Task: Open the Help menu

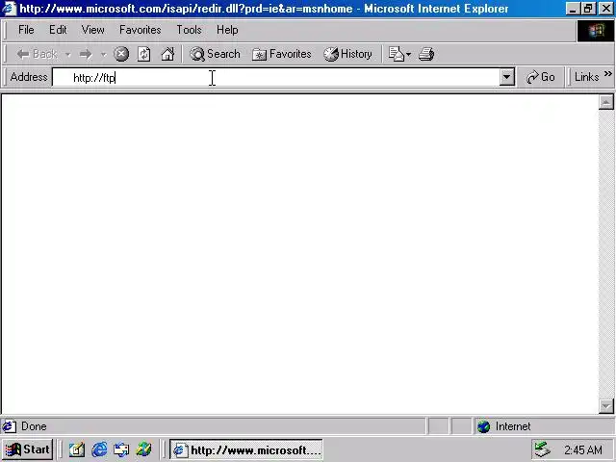Action: 227,30
